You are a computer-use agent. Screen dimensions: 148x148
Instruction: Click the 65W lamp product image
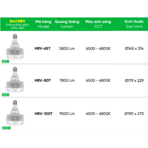coord(15,46)
